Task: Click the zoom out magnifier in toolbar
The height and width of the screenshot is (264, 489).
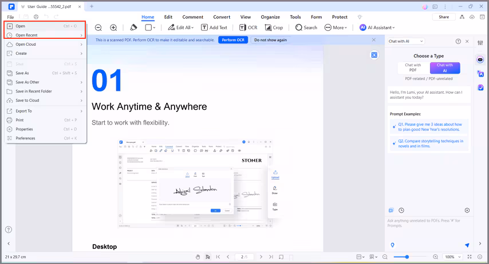Action: pos(98,27)
